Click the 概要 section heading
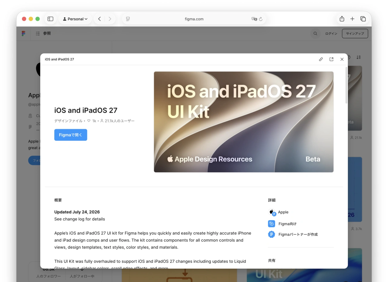The image size is (388, 282). (x=58, y=200)
